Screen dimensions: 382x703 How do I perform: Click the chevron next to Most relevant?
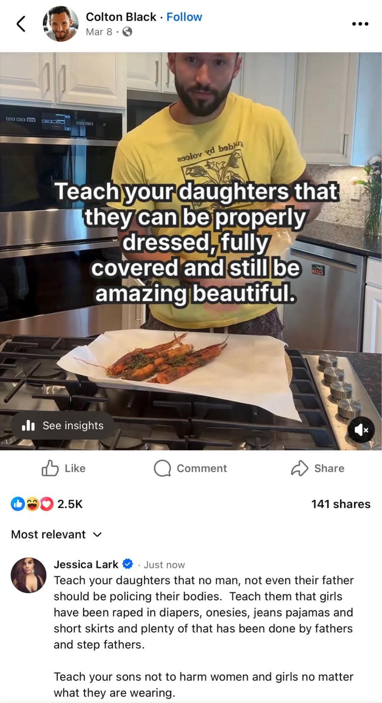click(x=97, y=535)
